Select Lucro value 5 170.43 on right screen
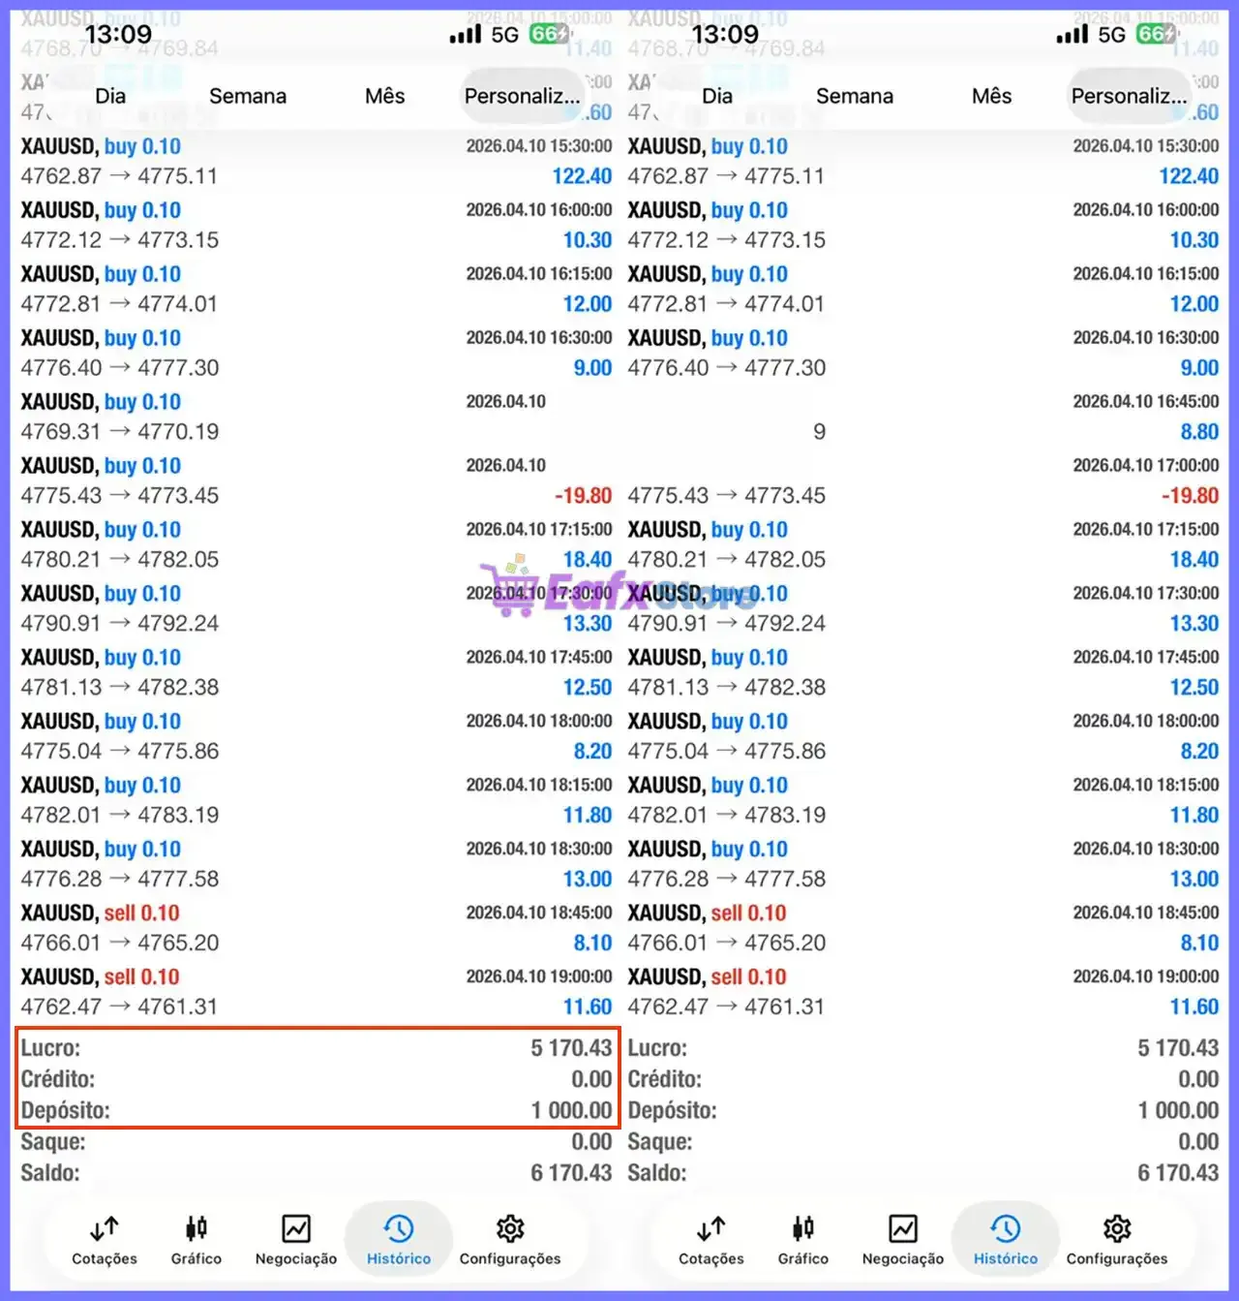 (1179, 1048)
